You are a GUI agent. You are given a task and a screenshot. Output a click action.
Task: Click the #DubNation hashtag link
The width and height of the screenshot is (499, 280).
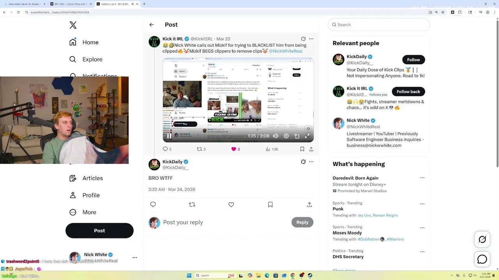pos(368,239)
